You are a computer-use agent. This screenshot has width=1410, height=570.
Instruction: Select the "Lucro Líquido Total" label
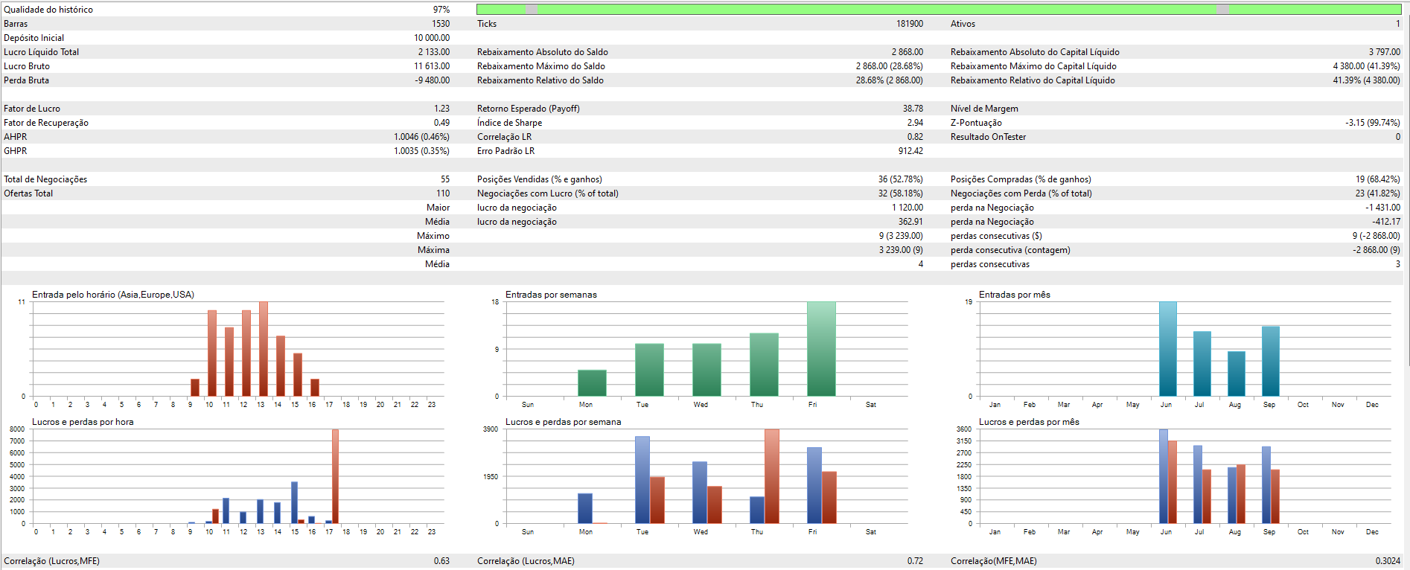41,52
